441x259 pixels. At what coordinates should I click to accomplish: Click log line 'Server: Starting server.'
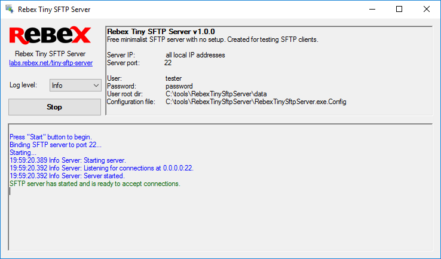pyautogui.click(x=68, y=160)
